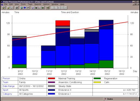Image resolution: width=140 pixels, height=101 pixels.
Task: Click the Date Range label
Action: pyautogui.click(x=9, y=86)
